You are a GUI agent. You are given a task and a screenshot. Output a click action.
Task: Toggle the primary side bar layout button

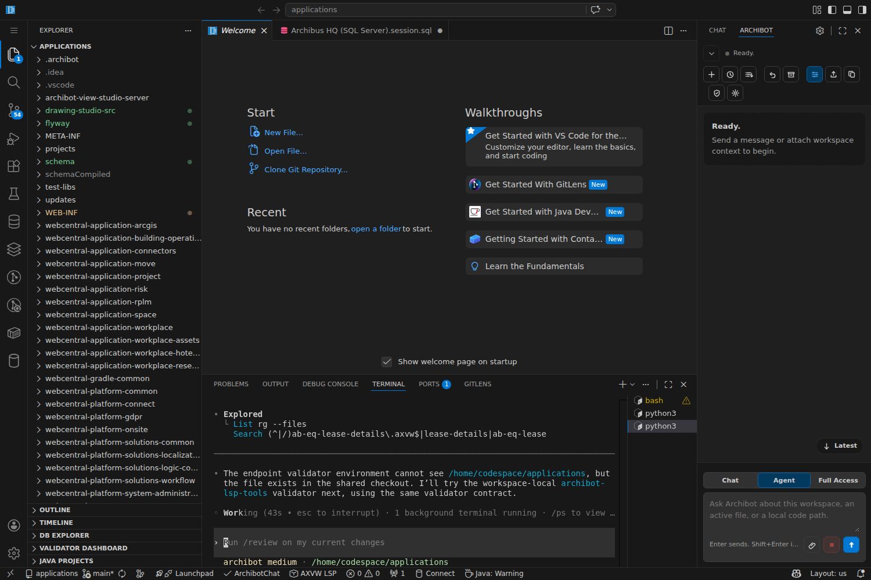point(832,10)
